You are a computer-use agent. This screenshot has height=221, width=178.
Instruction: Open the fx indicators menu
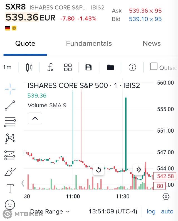point(50,67)
